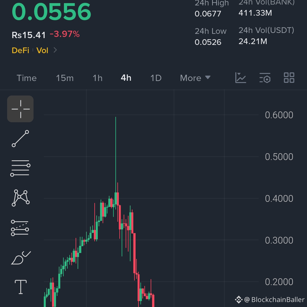307x307 pixels.
Task: Click the 24h High value 0.0677
Action: [208, 14]
